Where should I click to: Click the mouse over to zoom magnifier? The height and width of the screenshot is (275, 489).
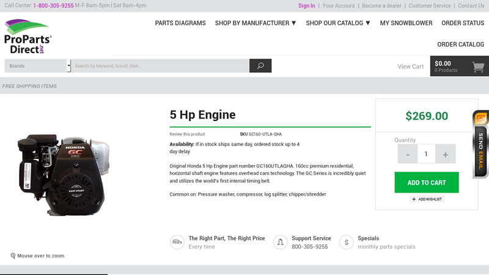[x=13, y=255]
